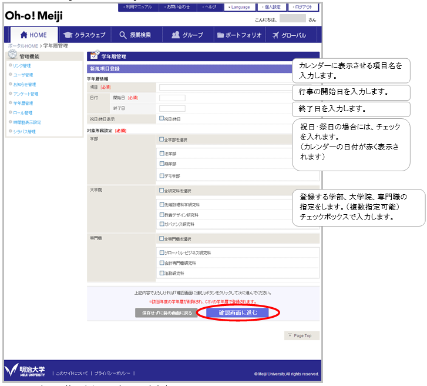Click the 保存せずに前の画面に戻る button
The width and height of the screenshot is (427, 386).
[x=167, y=313]
